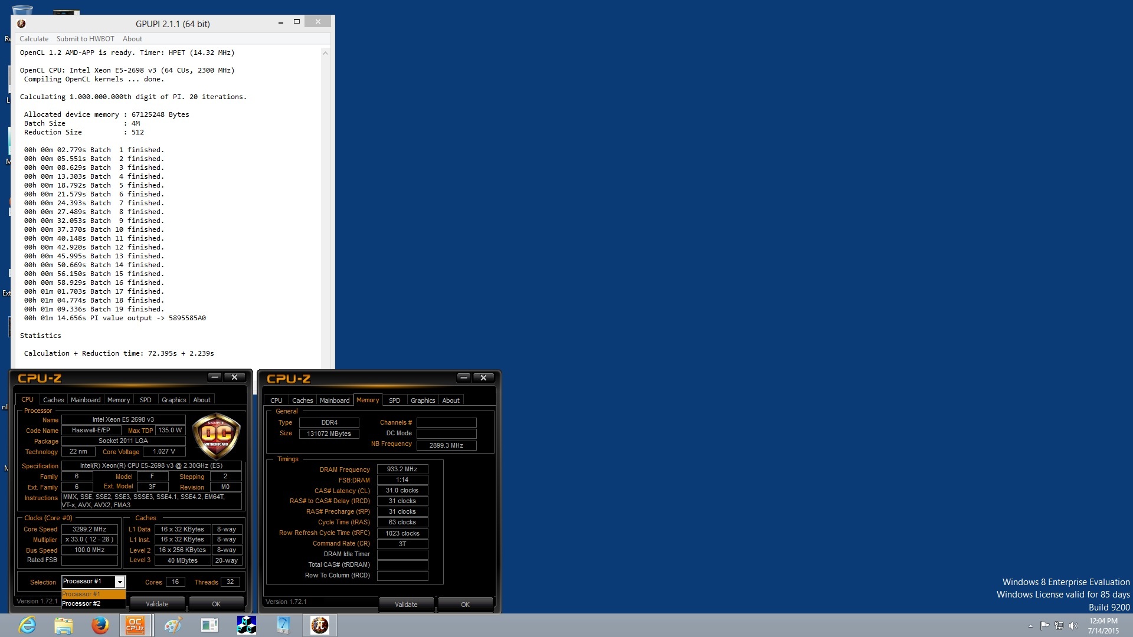Open the panel-window taskbar application icon
Screen dimensions: 1133x637
(209, 625)
